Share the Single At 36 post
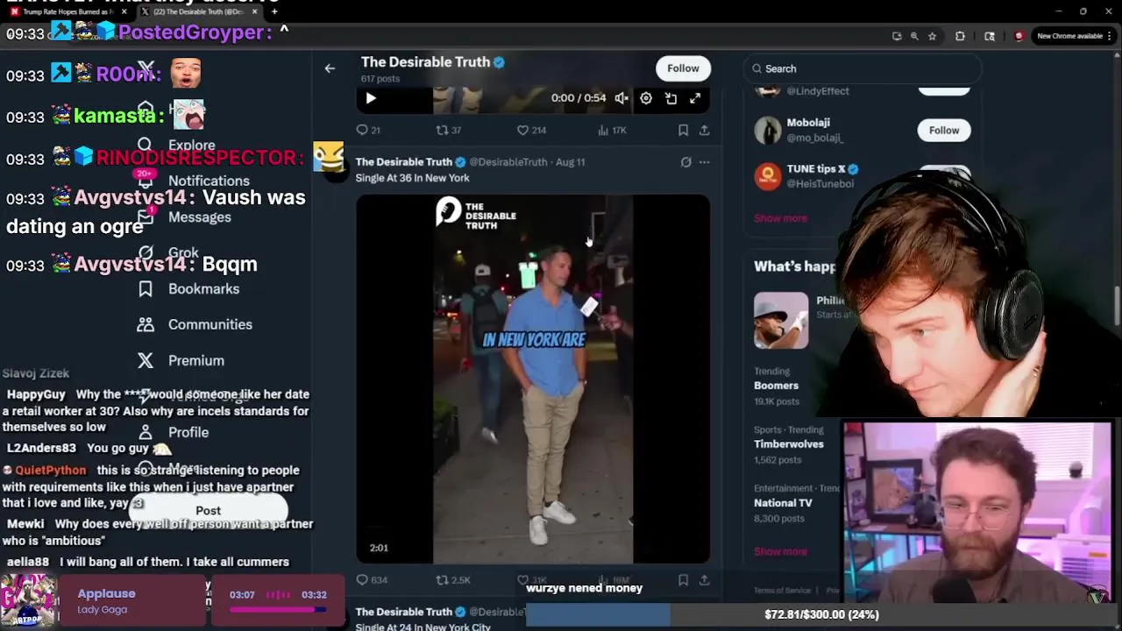The width and height of the screenshot is (1122, 631). [704, 579]
